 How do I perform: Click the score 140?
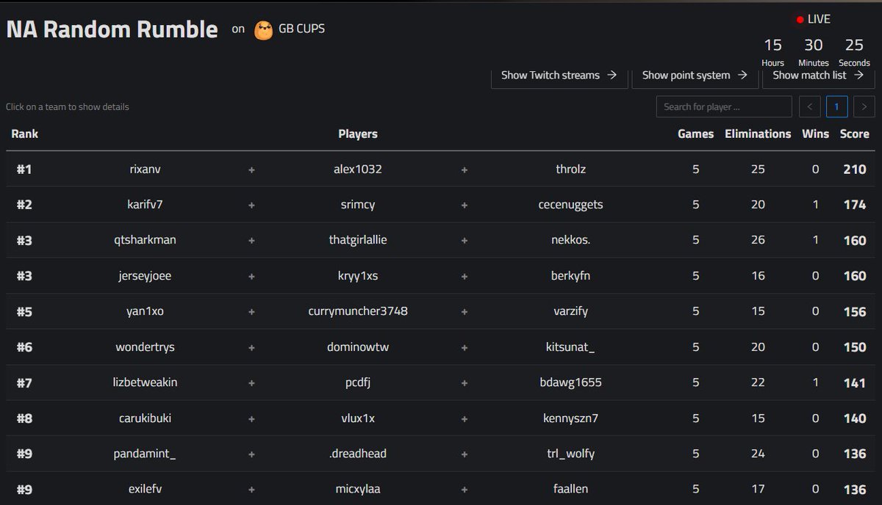tap(855, 418)
